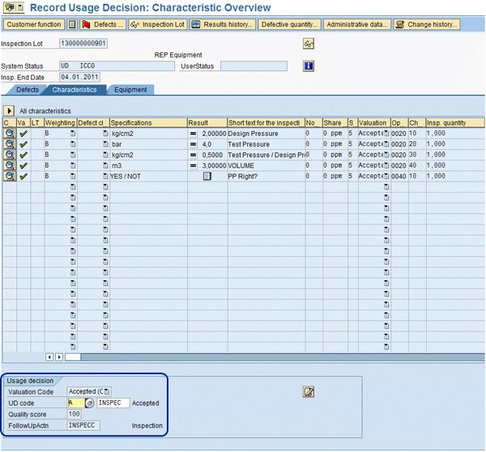The width and height of the screenshot is (486, 452).
Task: Switch to the Equipment tab
Action: 130,90
